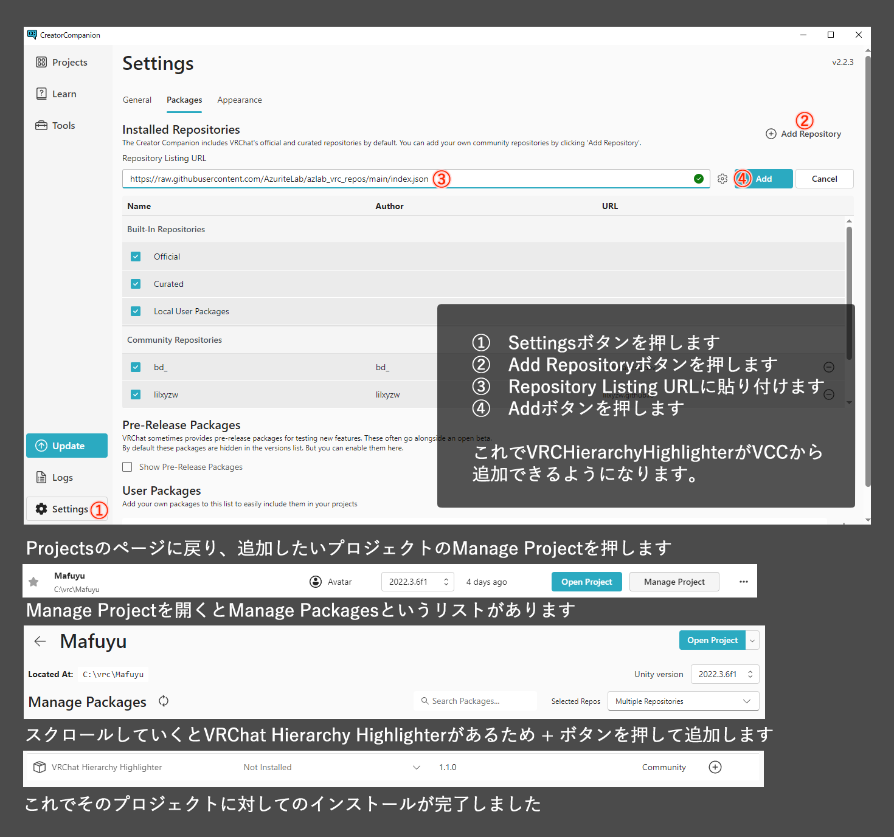The height and width of the screenshot is (837, 894).
Task: Click the Add Repository plus button
Action: (x=803, y=134)
